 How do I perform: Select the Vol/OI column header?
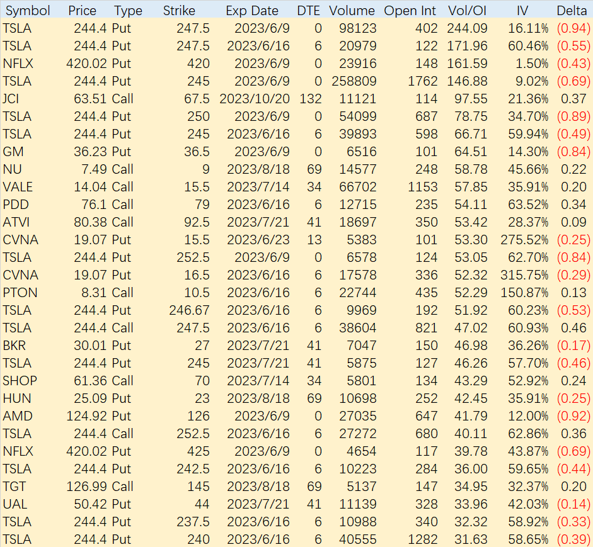coord(467,11)
